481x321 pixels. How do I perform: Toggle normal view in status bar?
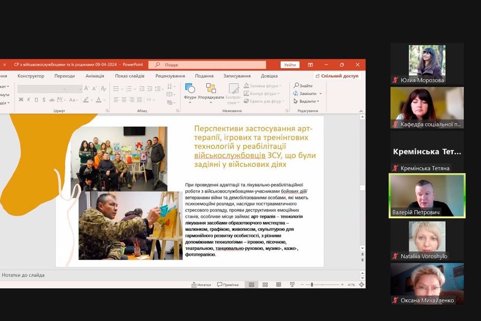coord(251,285)
